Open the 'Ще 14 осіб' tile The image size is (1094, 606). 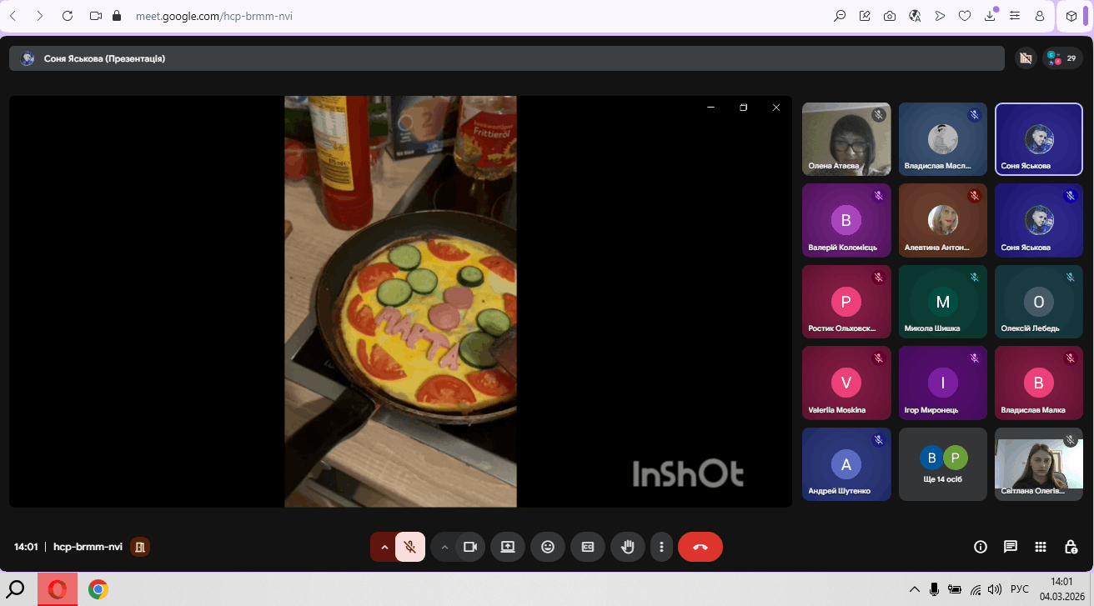(942, 463)
